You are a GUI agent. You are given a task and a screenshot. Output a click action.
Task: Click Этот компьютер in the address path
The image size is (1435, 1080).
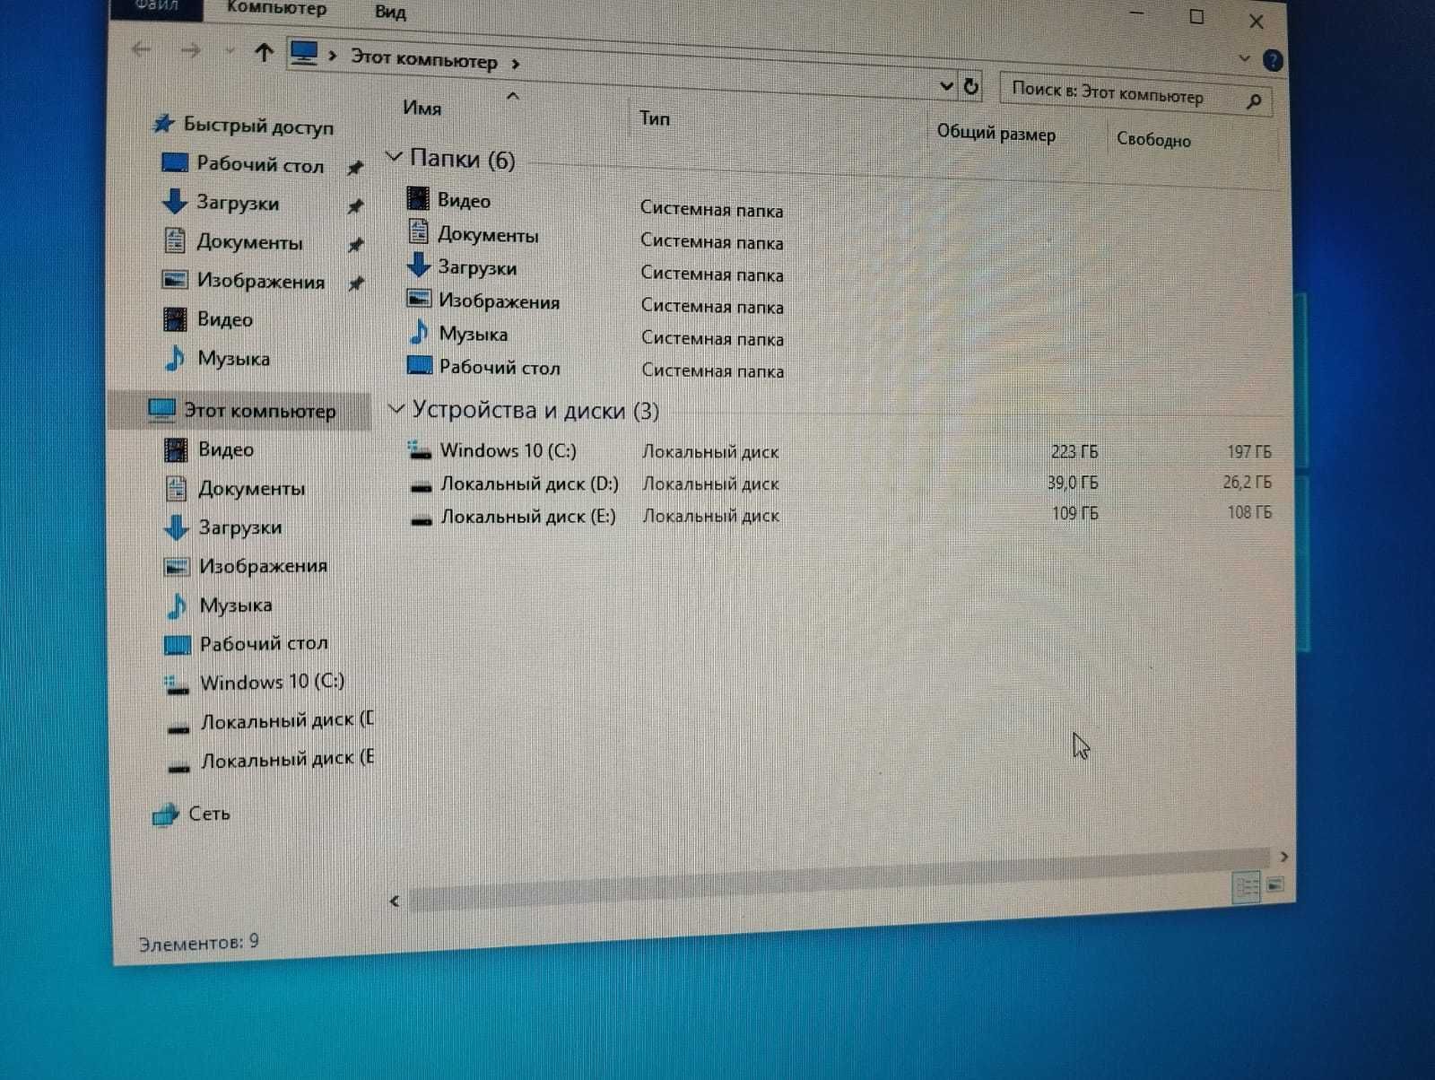point(423,59)
